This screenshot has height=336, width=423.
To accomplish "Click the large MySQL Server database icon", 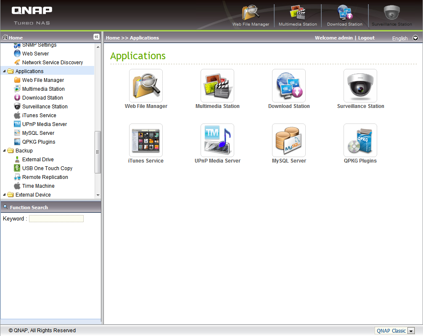I will point(288,140).
